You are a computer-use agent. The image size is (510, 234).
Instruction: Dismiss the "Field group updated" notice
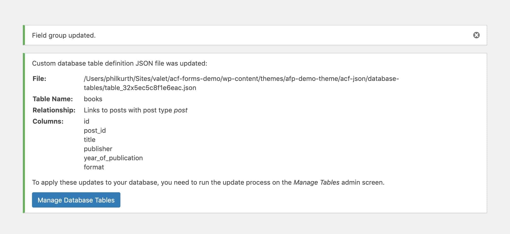(476, 35)
